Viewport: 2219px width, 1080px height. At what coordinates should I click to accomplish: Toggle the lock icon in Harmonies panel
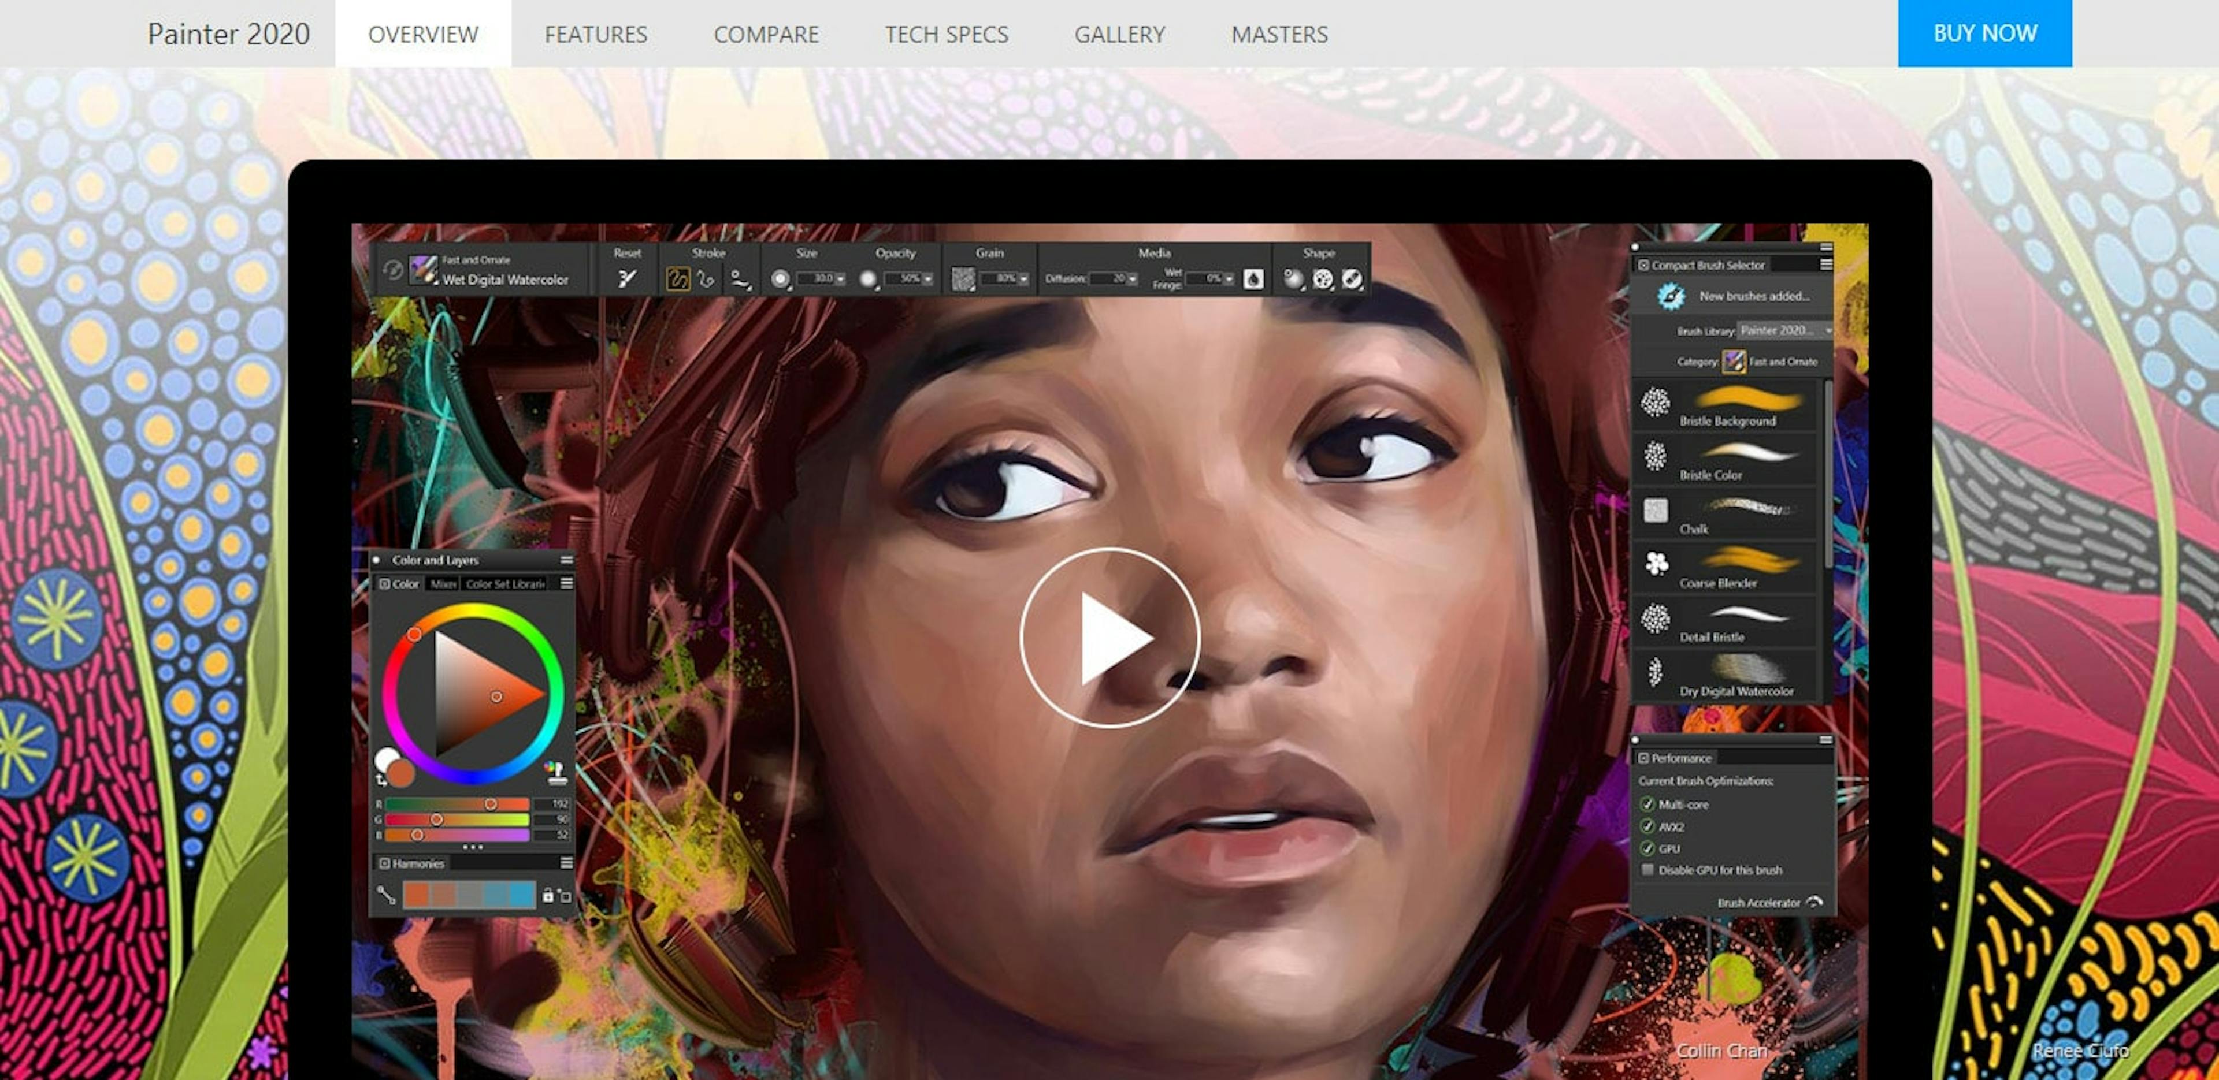click(x=548, y=896)
